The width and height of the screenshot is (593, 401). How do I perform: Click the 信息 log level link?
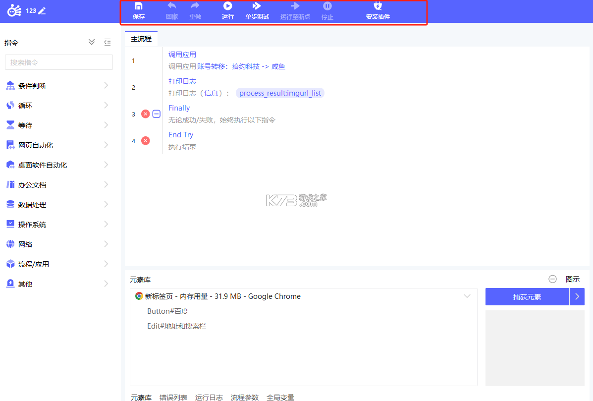tap(211, 94)
